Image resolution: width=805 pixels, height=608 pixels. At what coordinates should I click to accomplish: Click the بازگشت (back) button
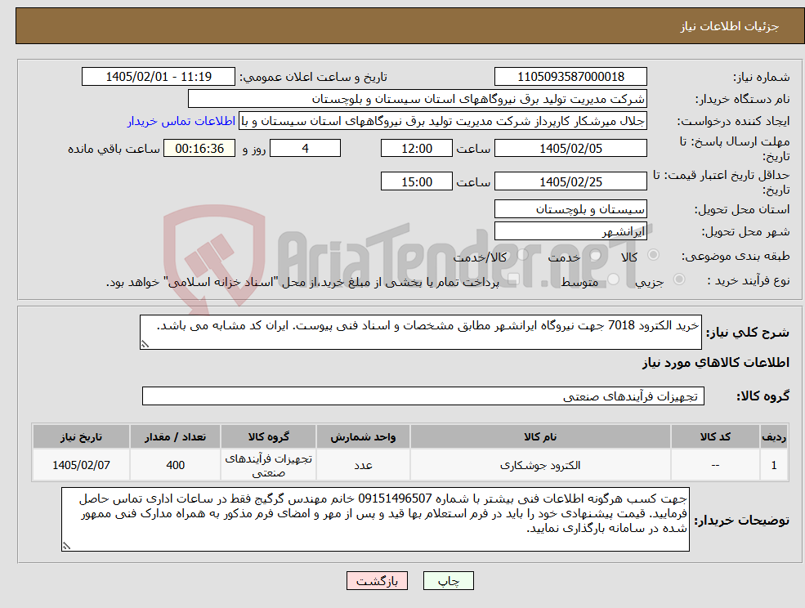tap(377, 581)
